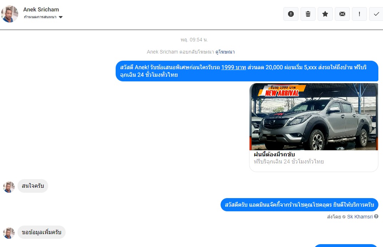This screenshot has height=247, width=383.
Task: Select the สวัสดีครับ แอดมินแจ็คกี้ reply bubble
Action: click(x=299, y=205)
